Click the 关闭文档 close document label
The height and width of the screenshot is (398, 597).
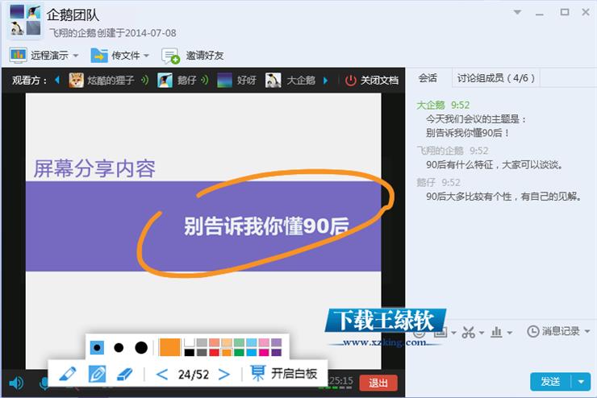pyautogui.click(x=379, y=81)
